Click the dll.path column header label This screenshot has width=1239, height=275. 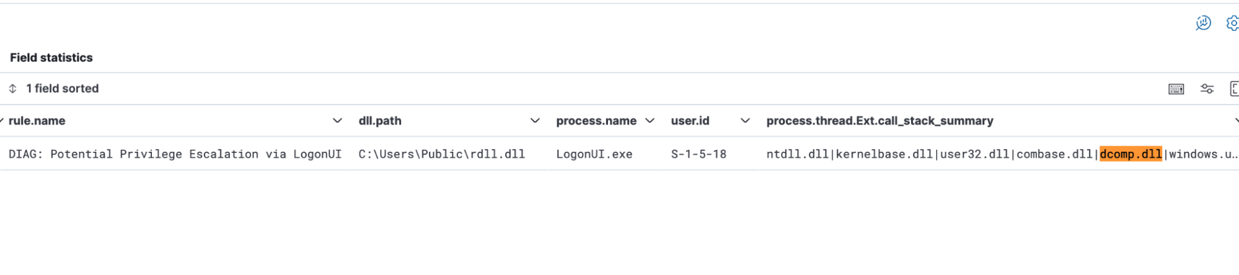click(380, 121)
